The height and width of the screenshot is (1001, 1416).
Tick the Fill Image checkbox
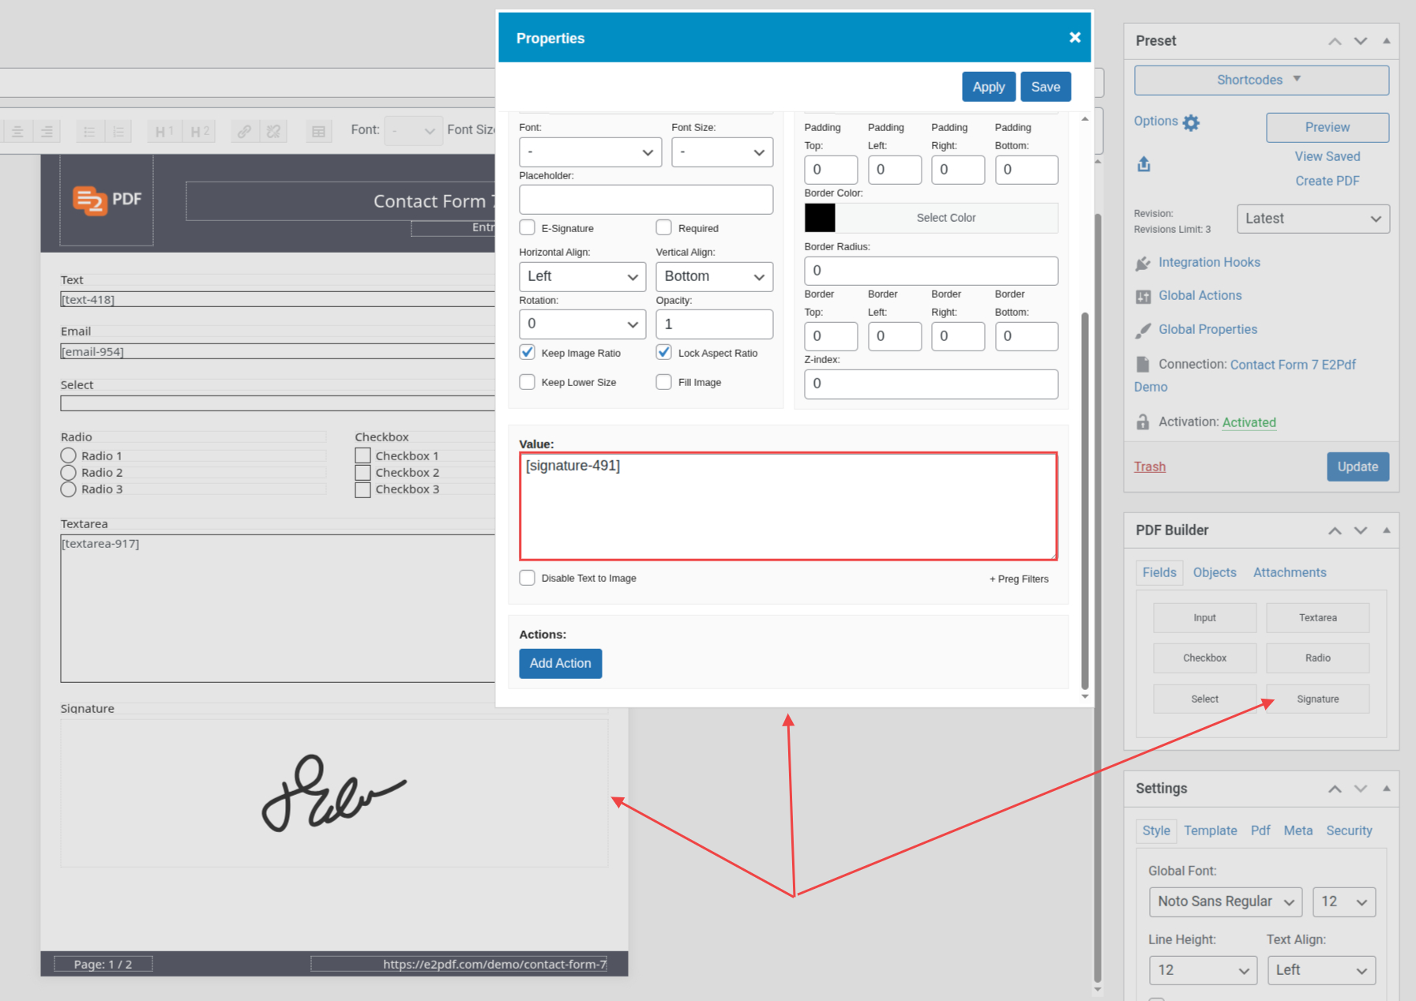[664, 382]
